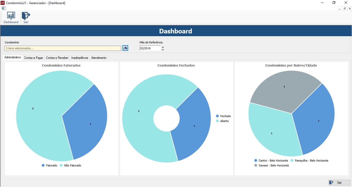Viewport: 352px width, 187px height.
Task: Increase the Mês de Referência month
Action: 163,47
